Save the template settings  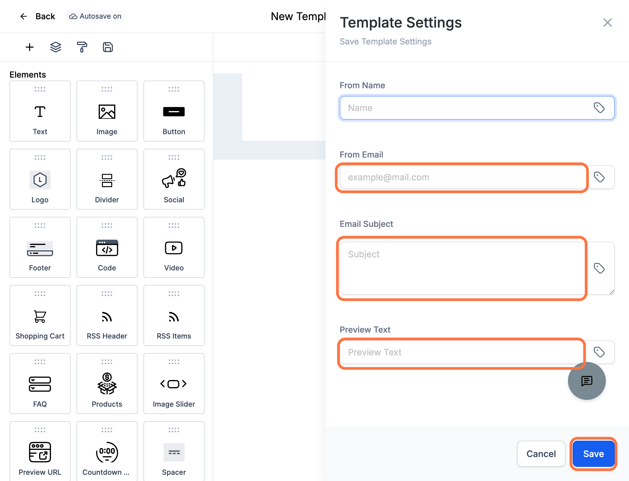[x=593, y=454]
